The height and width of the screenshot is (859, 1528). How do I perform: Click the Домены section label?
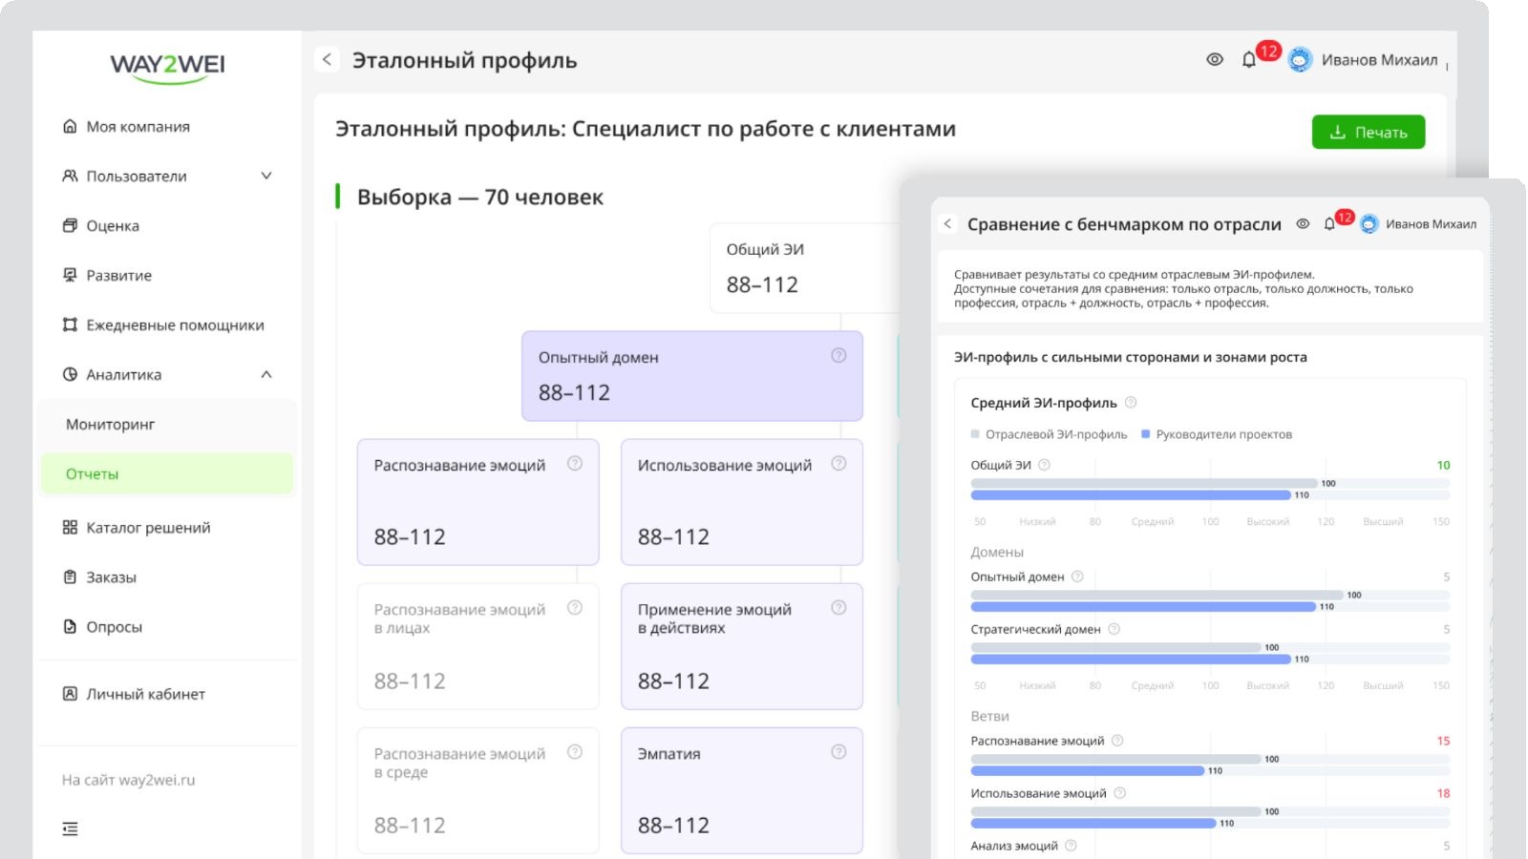(x=997, y=552)
